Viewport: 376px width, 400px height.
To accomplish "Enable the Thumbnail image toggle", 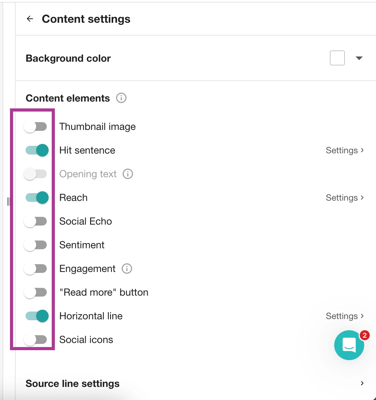I will 36,126.
